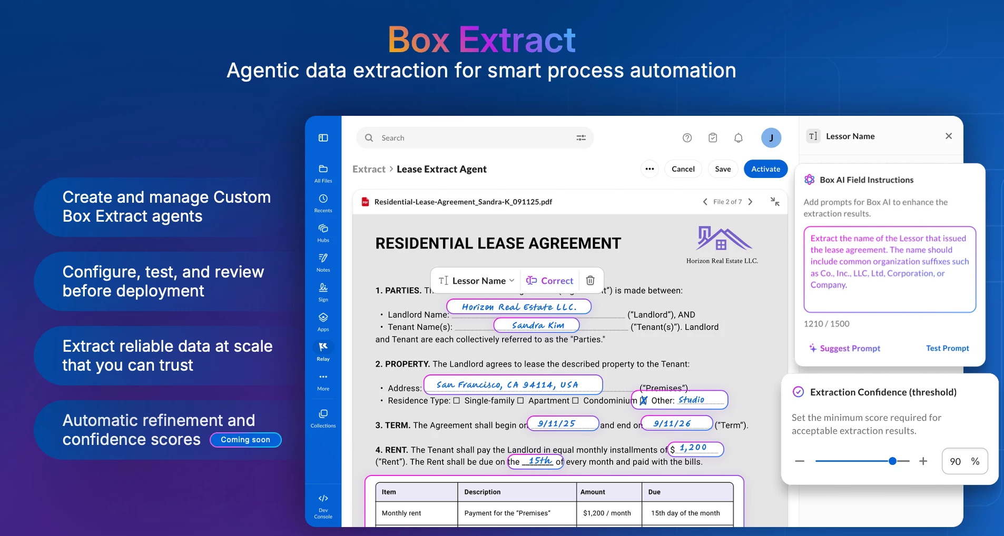Check the Condominium residence box
This screenshot has height=536, width=1004.
click(x=575, y=401)
